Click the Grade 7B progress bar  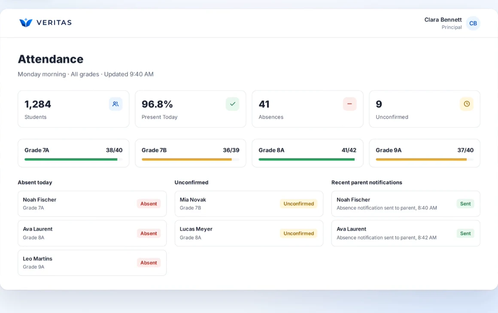coord(191,160)
